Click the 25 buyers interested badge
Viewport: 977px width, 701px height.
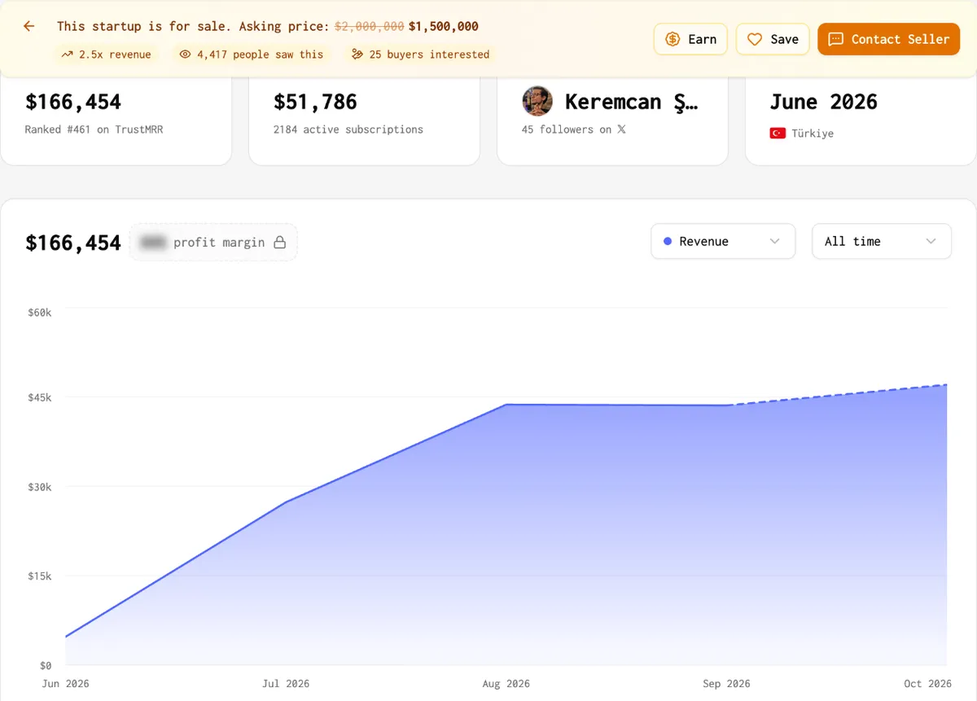[420, 55]
